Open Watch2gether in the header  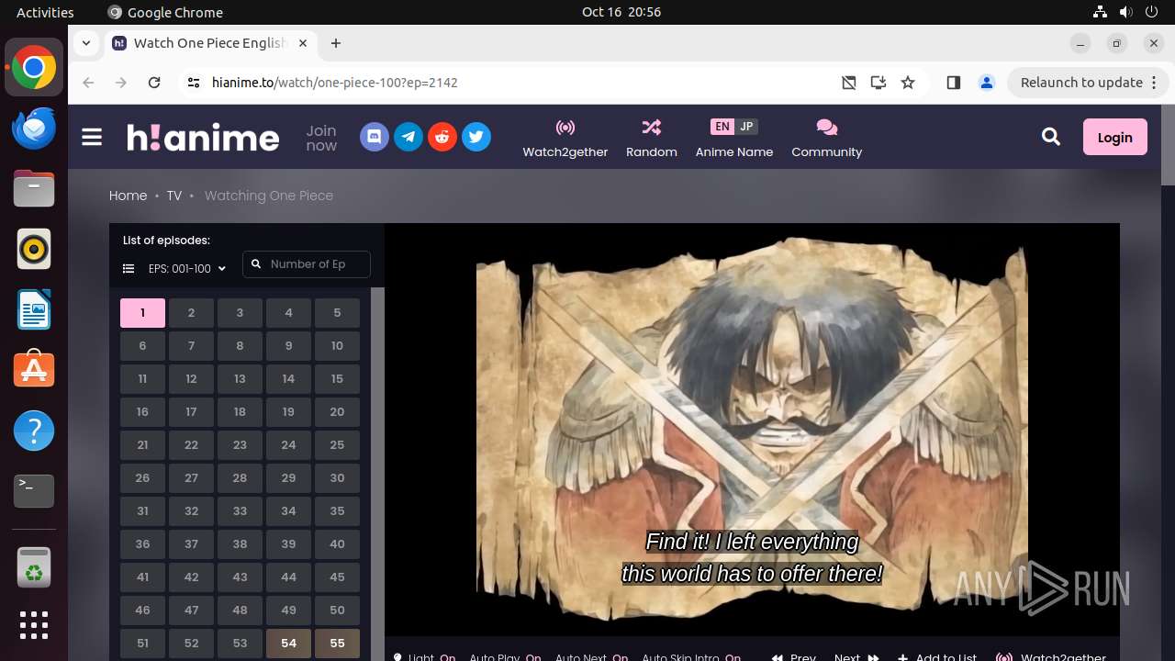pyautogui.click(x=565, y=138)
